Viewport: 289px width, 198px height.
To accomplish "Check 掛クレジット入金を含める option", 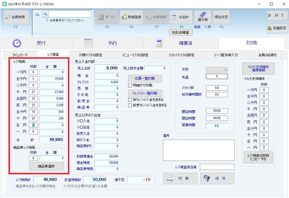I will point(130,100).
